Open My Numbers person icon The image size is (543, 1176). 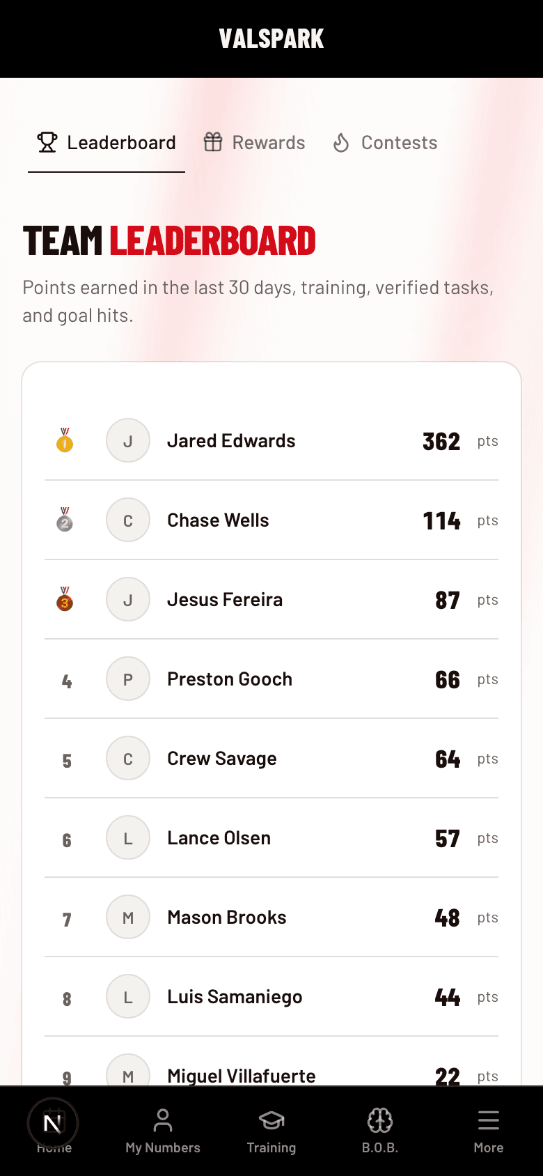coord(163,1120)
